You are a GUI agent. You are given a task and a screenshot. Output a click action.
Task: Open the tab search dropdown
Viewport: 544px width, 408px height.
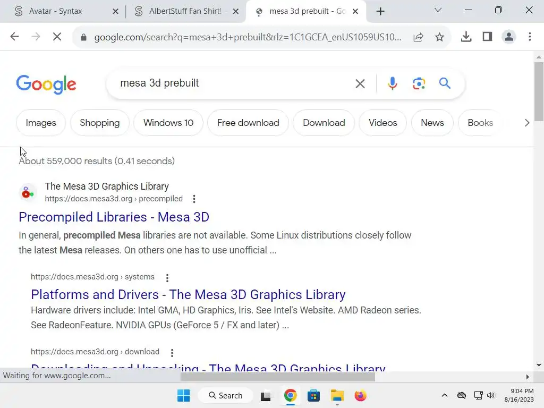tap(438, 10)
